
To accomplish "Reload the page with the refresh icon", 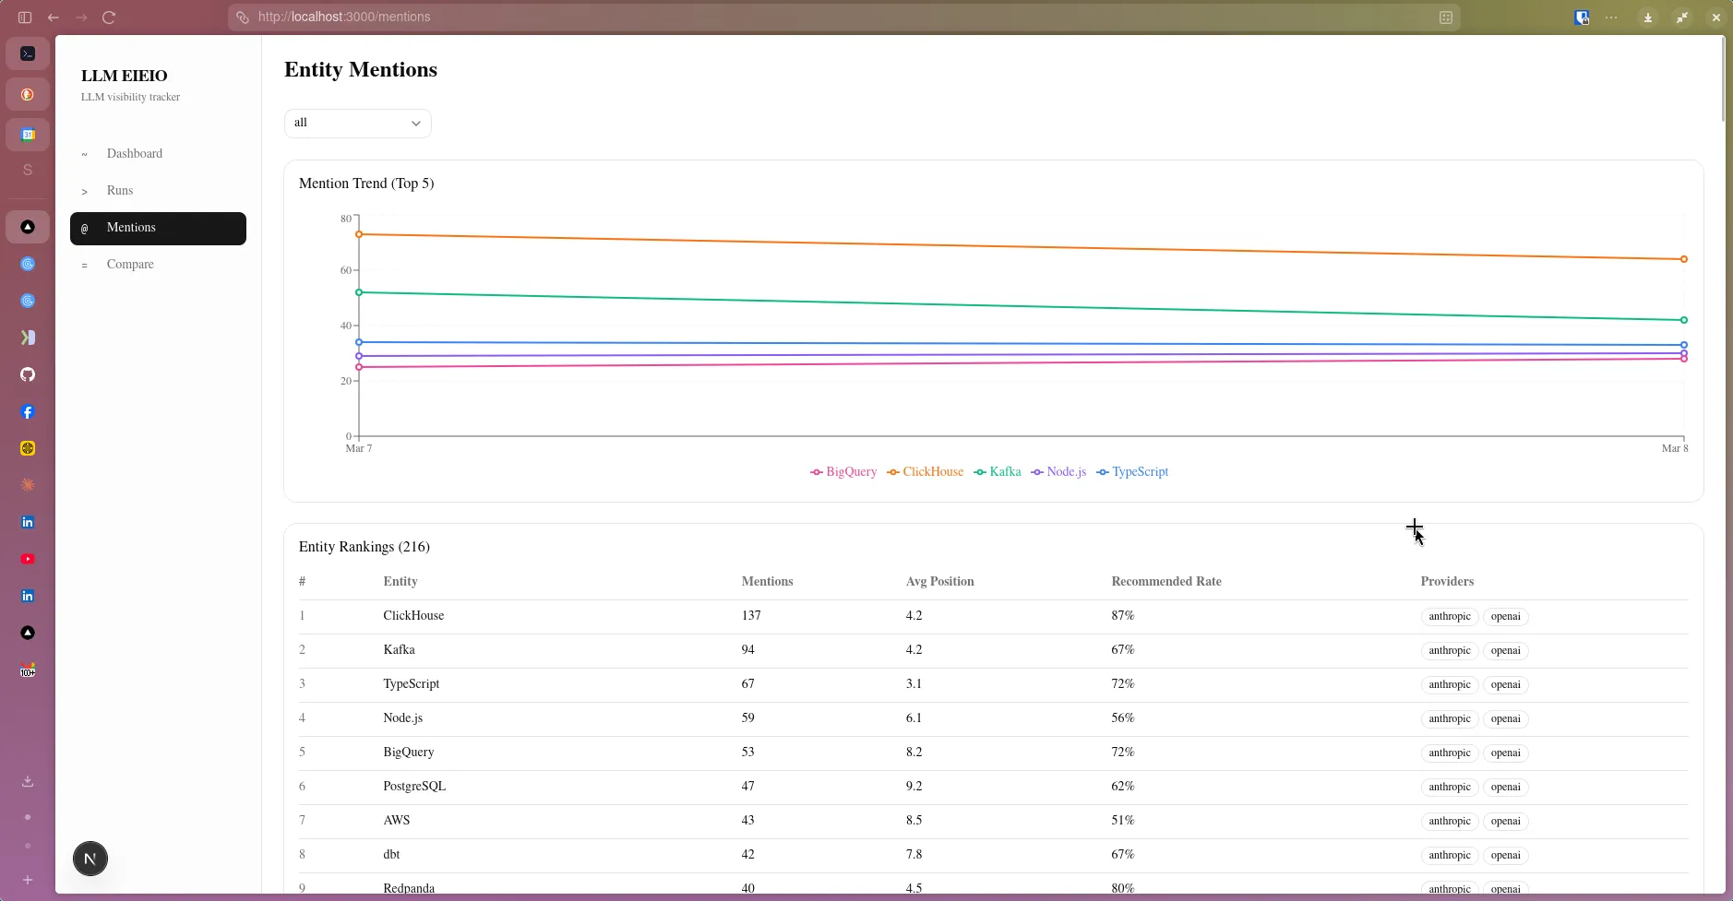I will (109, 18).
